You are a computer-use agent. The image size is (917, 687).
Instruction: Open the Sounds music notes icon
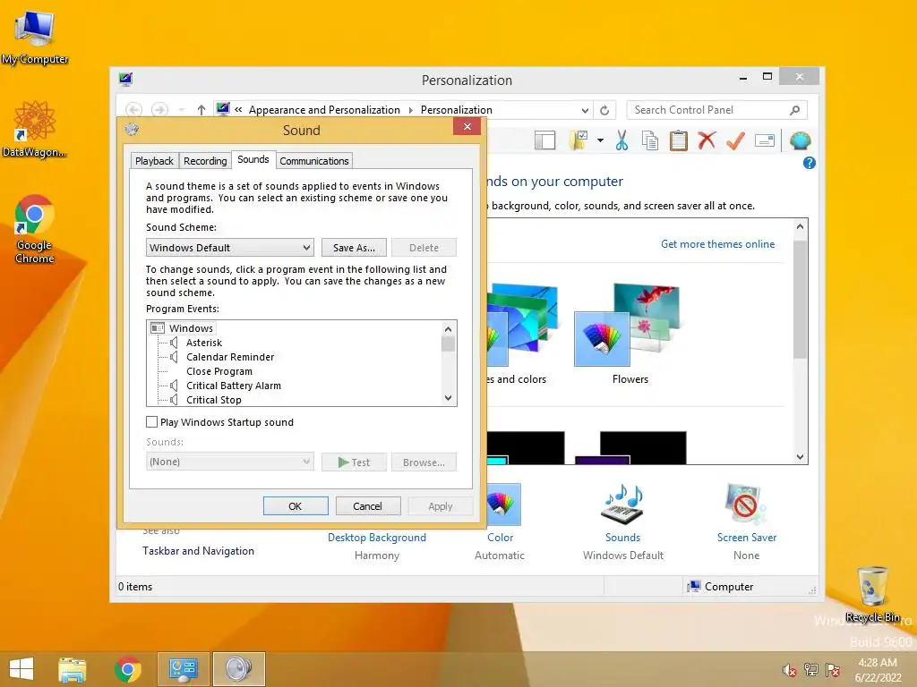[622, 505]
